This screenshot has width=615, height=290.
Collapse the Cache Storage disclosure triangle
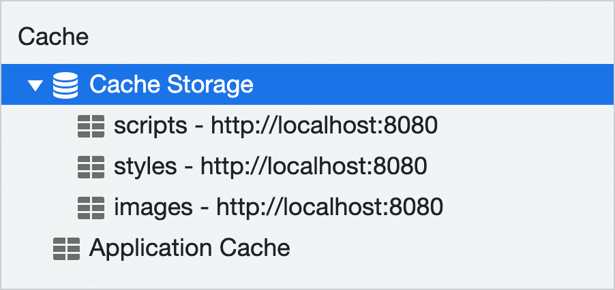click(x=35, y=86)
